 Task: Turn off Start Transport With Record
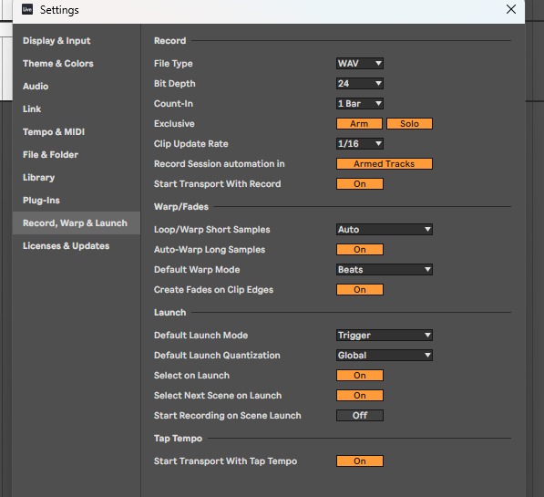pos(360,184)
